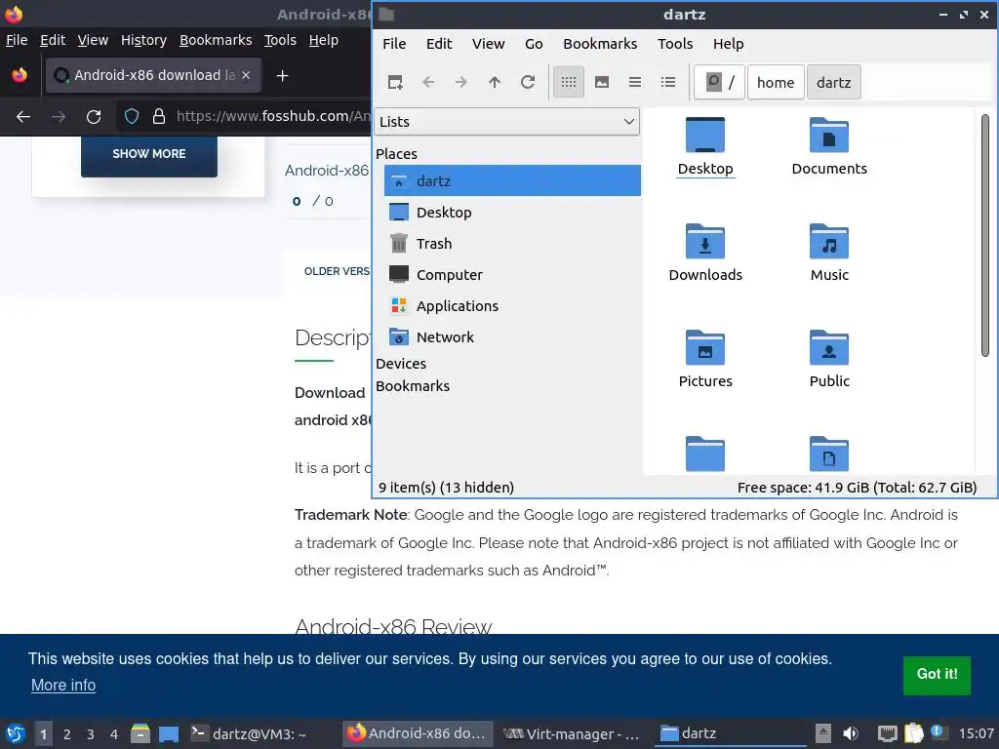Open new tab icon in file manager toolbar
Screen dimensions: 999x749
click(x=395, y=82)
